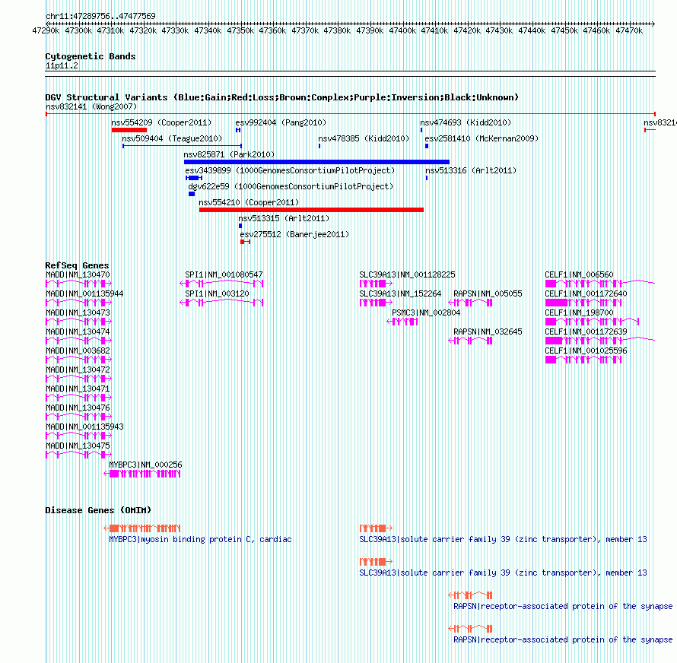Select the nsv509404 thin blue variant line
This screenshot has width=677, height=663.
(183, 146)
